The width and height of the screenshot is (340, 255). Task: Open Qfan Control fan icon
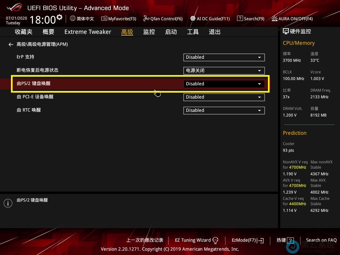tap(146, 19)
